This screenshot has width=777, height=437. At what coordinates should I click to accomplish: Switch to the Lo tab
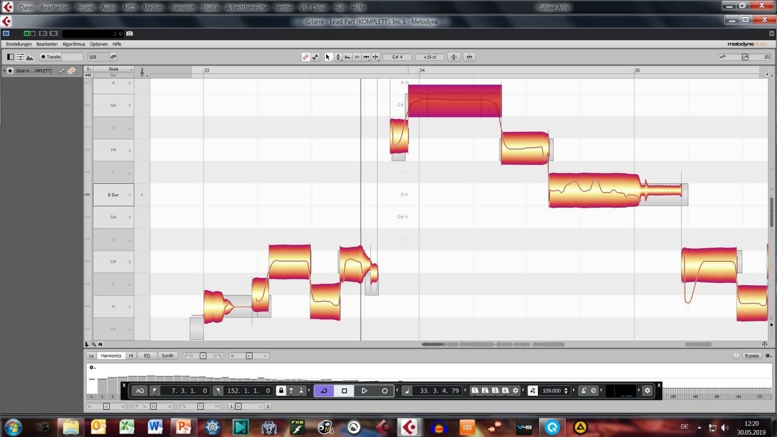click(x=91, y=356)
